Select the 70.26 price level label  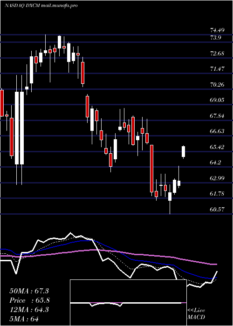[x=218, y=84]
